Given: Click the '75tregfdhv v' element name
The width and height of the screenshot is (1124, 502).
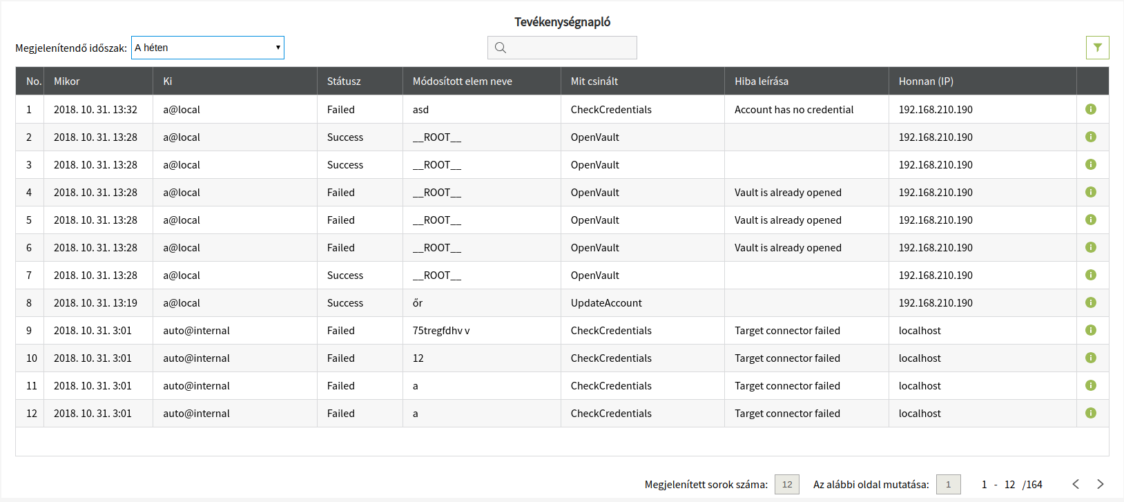Looking at the screenshot, I should point(441,331).
